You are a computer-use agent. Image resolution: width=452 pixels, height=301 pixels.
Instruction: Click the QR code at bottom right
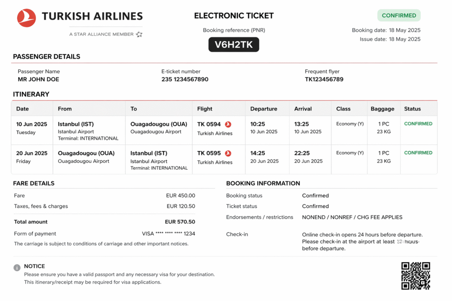click(415, 276)
